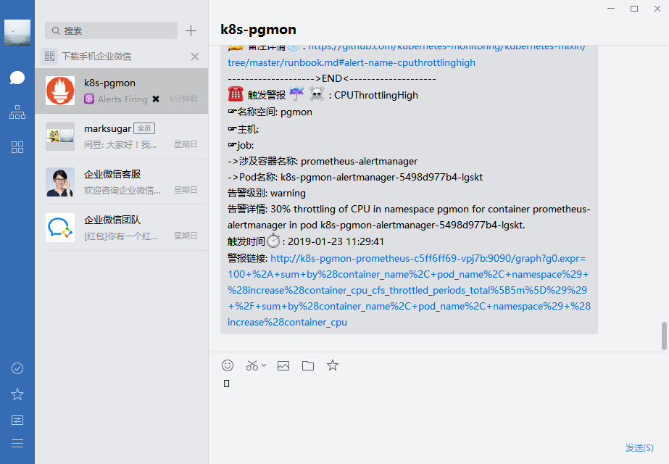Click the star favorites icon in the input toolbar

333,365
